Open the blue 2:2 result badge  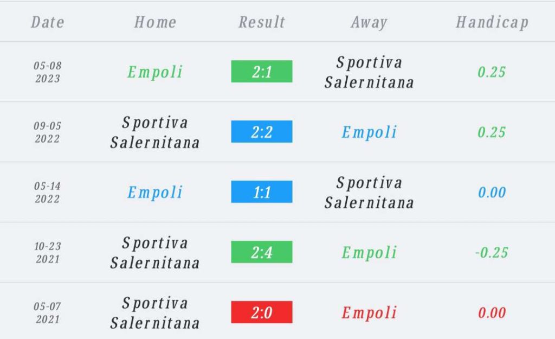pyautogui.click(x=262, y=131)
